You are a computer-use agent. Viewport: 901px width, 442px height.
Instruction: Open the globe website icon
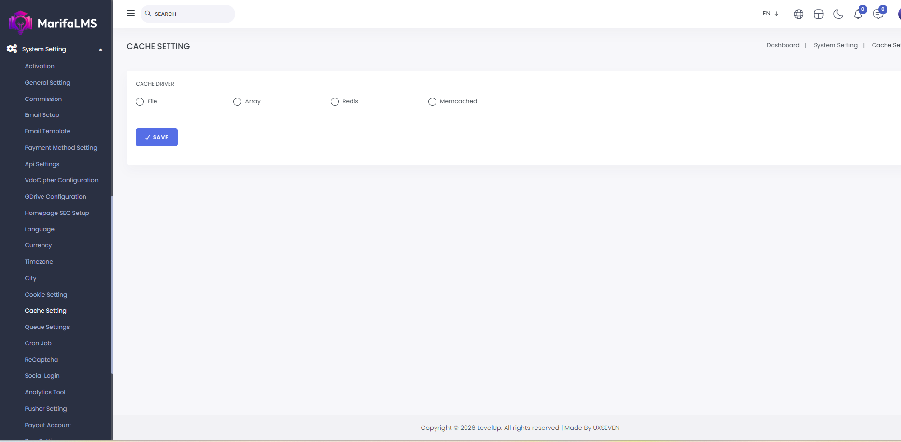799,14
